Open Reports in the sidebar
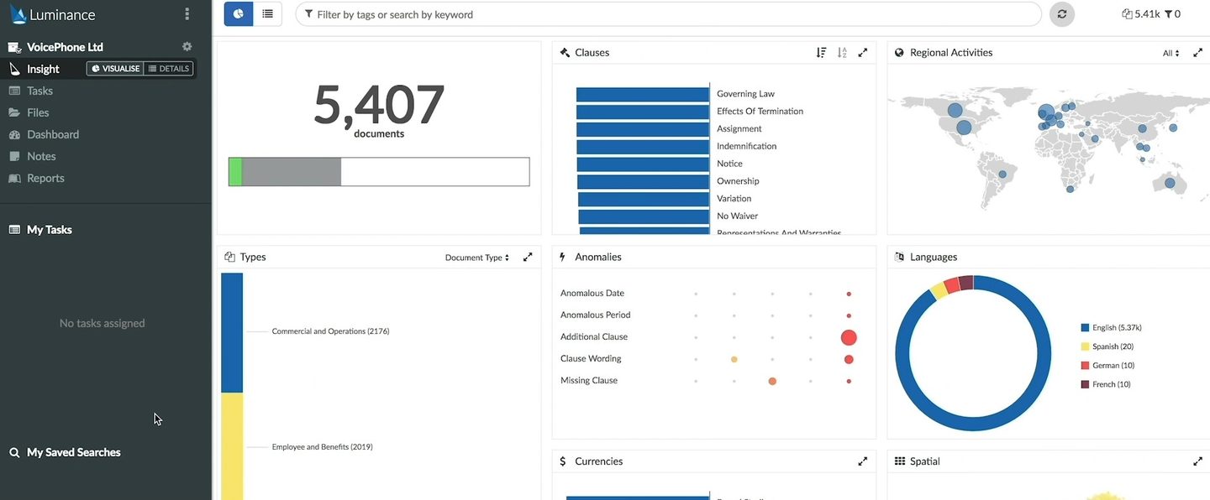Screen dimensions: 1210x500 (x=45, y=178)
